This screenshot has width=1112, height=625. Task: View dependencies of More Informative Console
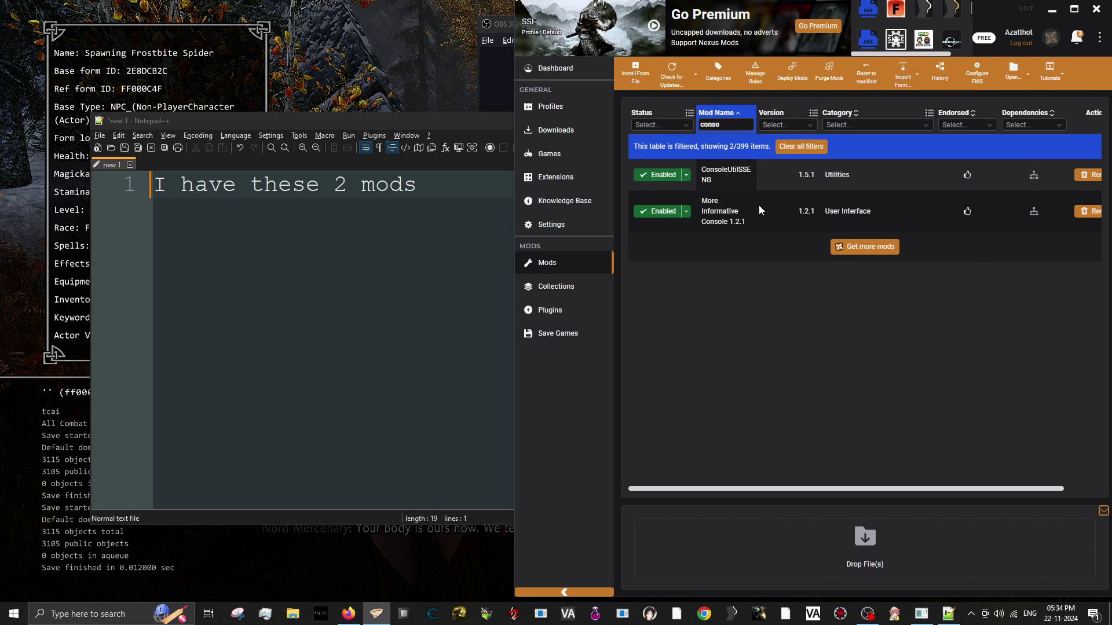pos(1034,211)
